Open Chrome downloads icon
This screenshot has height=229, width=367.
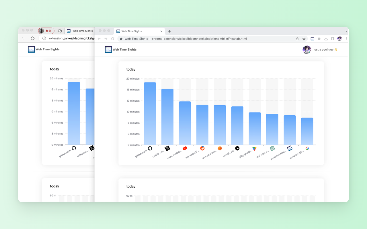[326, 39]
